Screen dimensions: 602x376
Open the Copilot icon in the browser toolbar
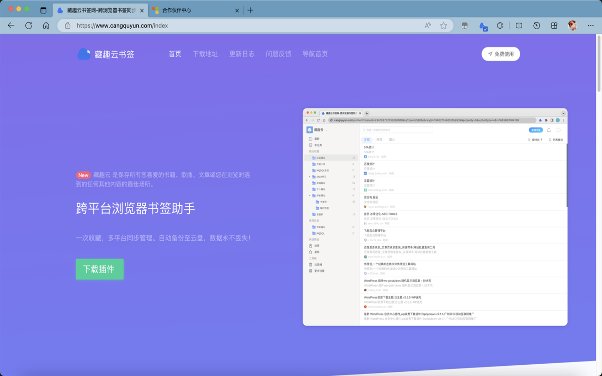[x=483, y=26]
